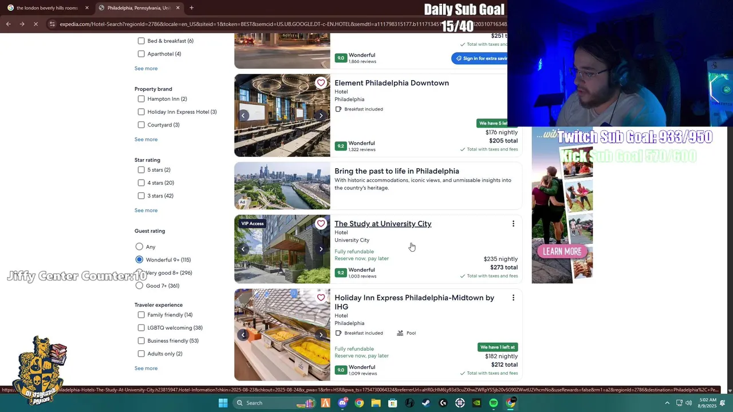Expand See more under Star rating

[x=146, y=211]
